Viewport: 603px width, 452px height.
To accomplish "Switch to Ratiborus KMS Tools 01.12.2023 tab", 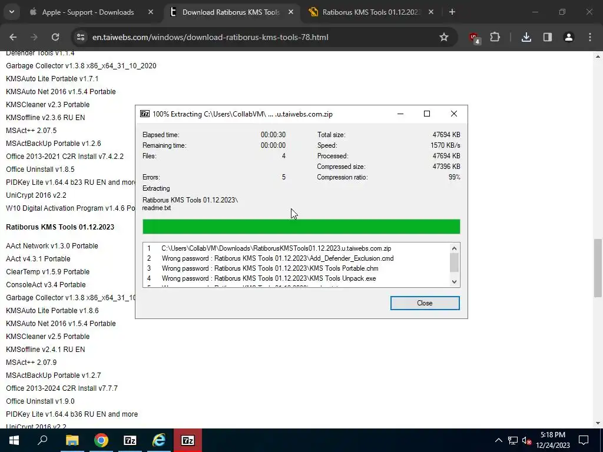I will 371,12.
